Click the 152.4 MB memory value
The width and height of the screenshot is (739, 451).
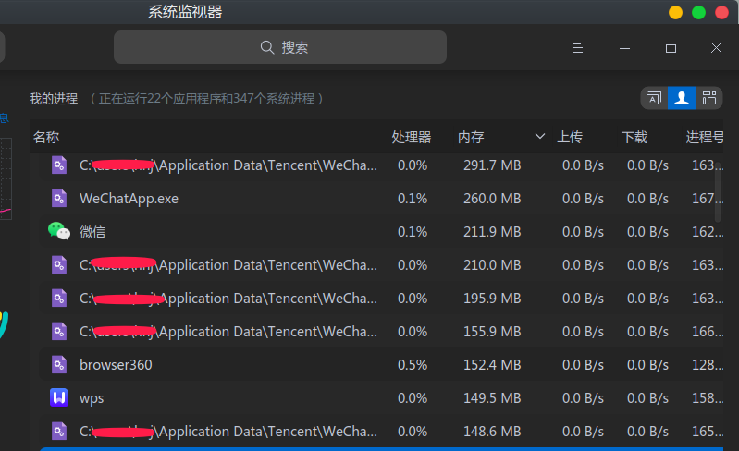tap(492, 365)
